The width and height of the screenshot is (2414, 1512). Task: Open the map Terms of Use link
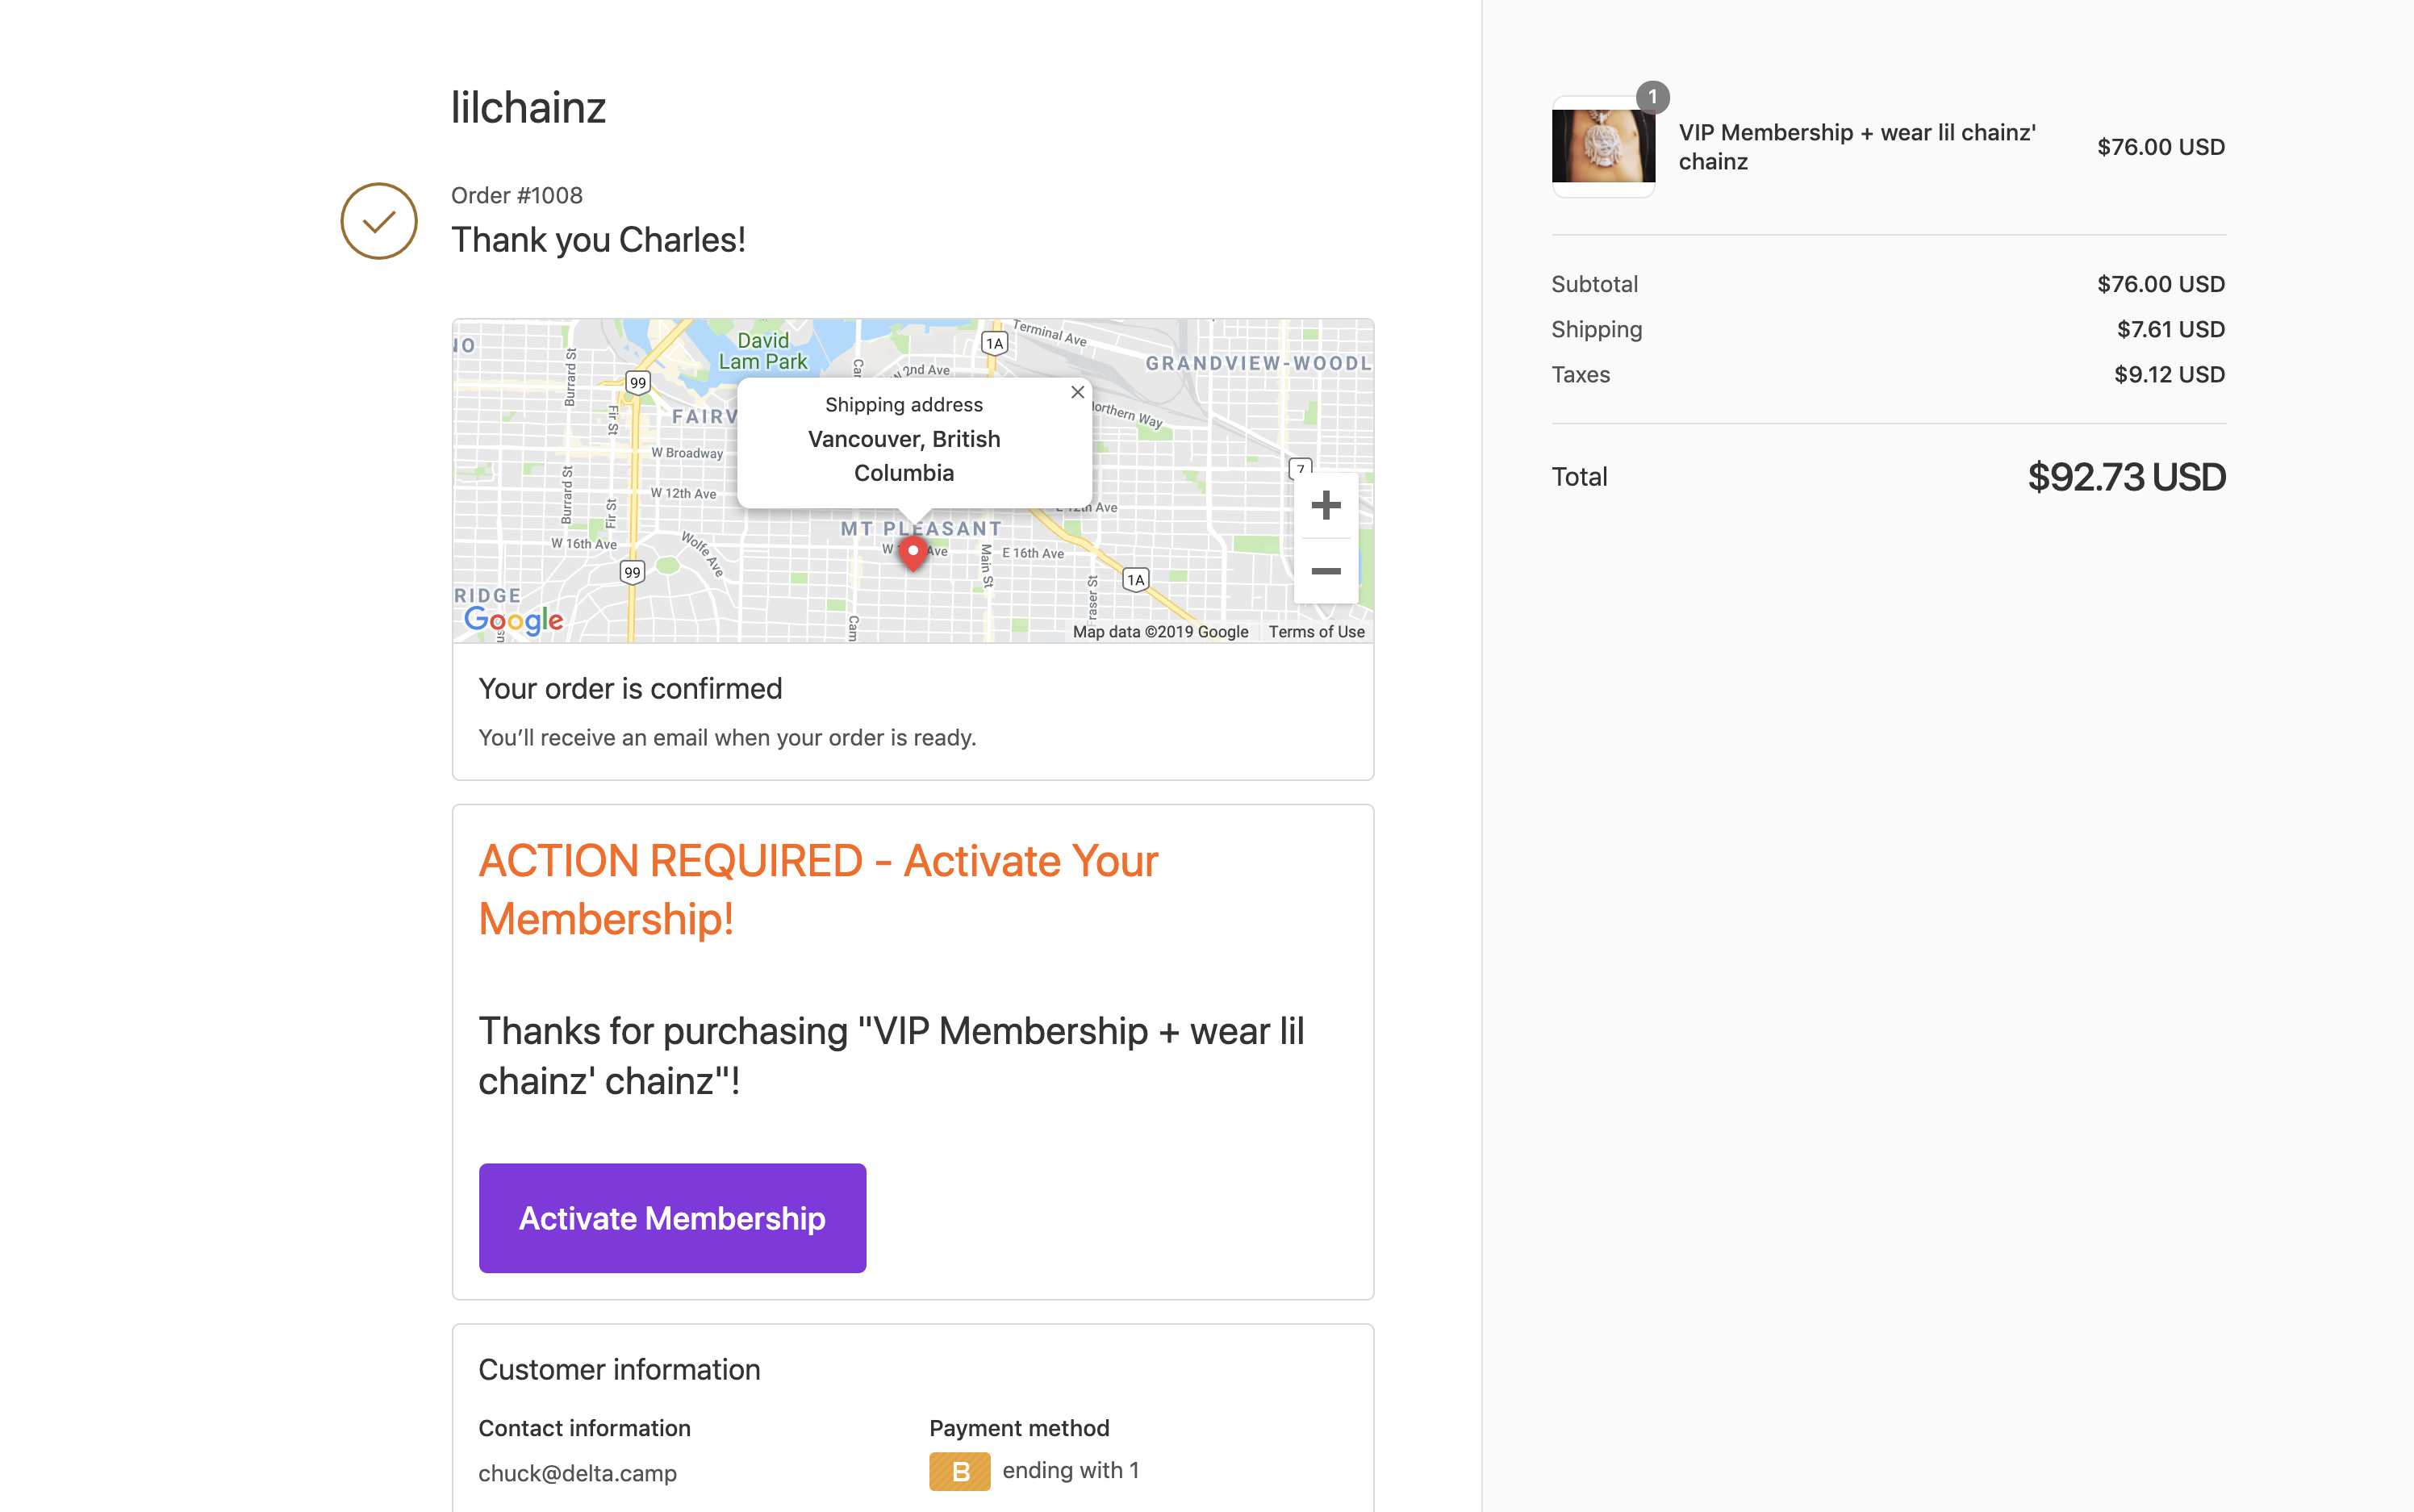(x=1316, y=632)
